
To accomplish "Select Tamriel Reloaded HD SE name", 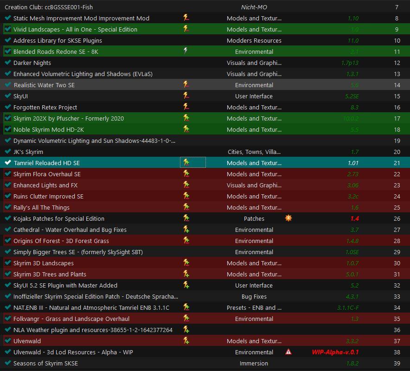I will [x=47, y=163].
